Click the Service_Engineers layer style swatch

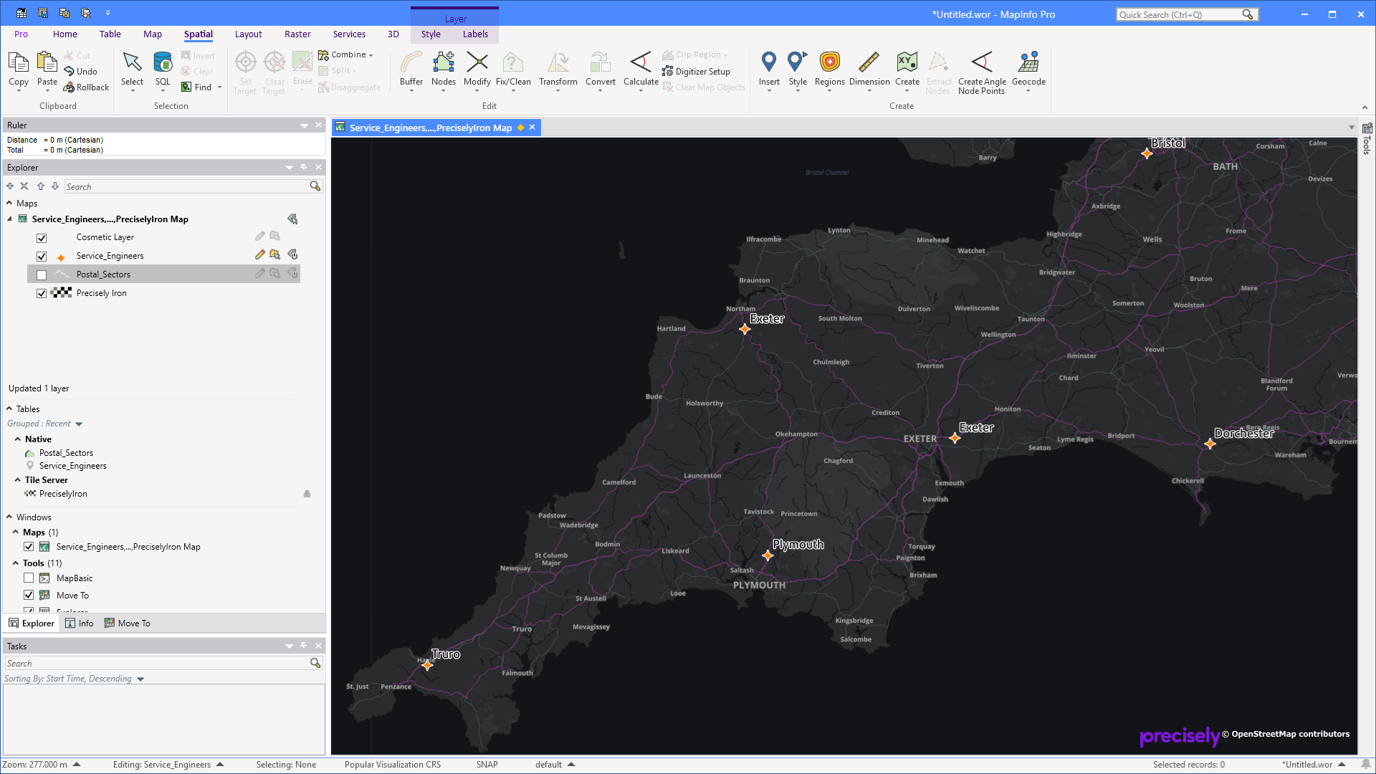pyautogui.click(x=61, y=257)
